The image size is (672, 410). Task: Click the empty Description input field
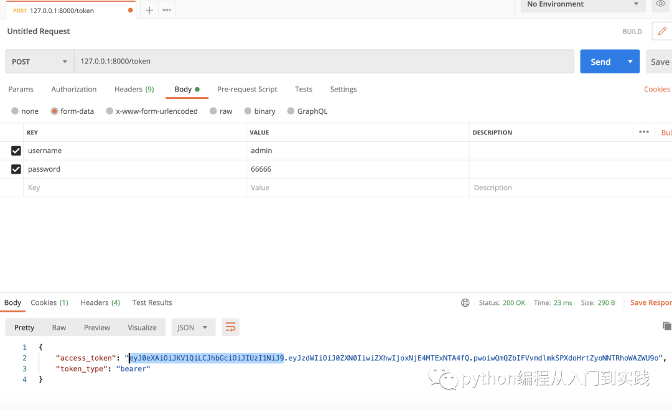[570, 188]
